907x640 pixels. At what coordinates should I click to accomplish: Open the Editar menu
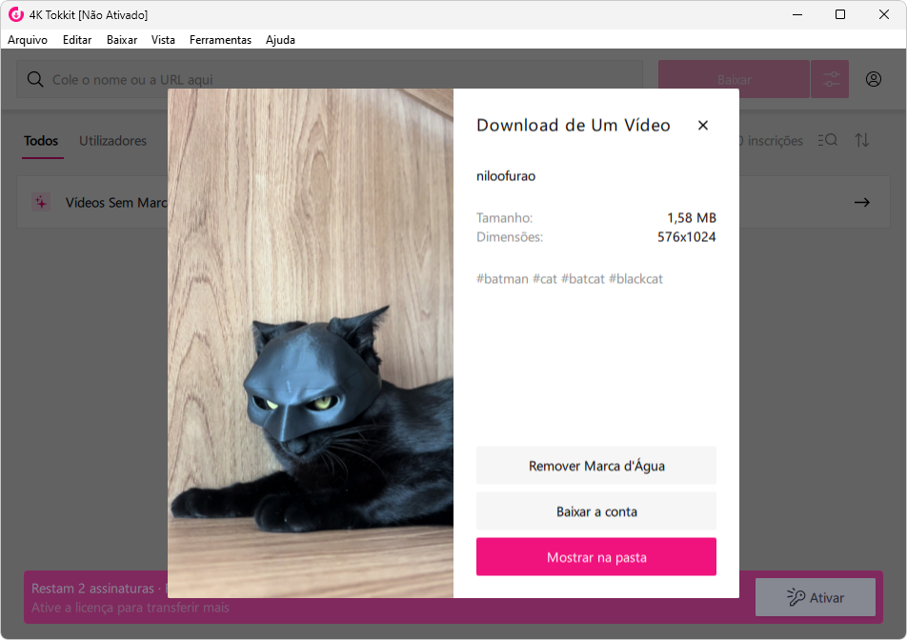tap(77, 40)
